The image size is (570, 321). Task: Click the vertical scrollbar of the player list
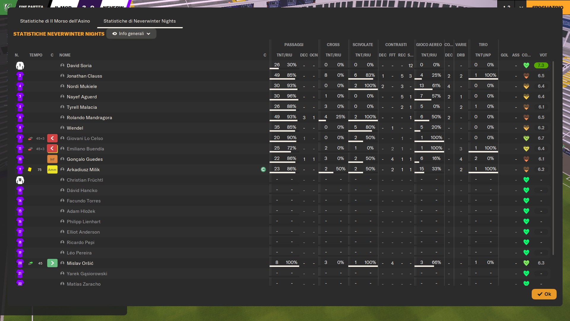pyautogui.click(x=553, y=158)
